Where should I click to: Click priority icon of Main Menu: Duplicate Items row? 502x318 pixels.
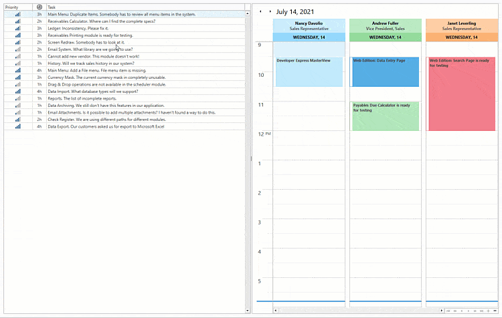[18, 15]
